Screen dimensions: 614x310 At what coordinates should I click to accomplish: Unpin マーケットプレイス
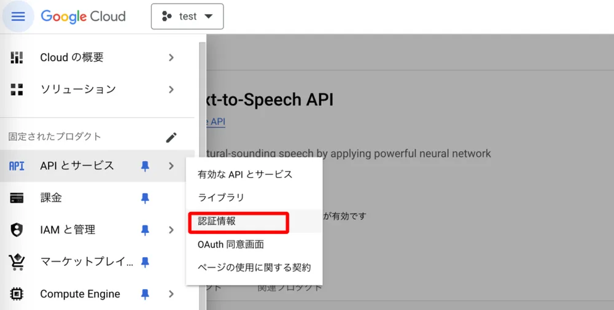(x=145, y=262)
